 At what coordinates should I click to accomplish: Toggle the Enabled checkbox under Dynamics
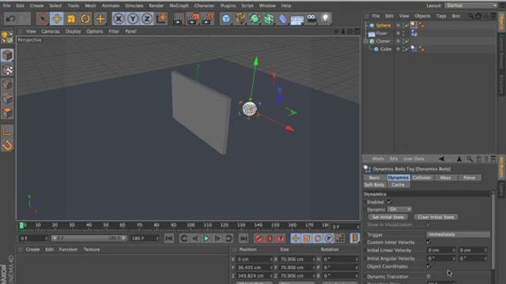[x=390, y=202]
